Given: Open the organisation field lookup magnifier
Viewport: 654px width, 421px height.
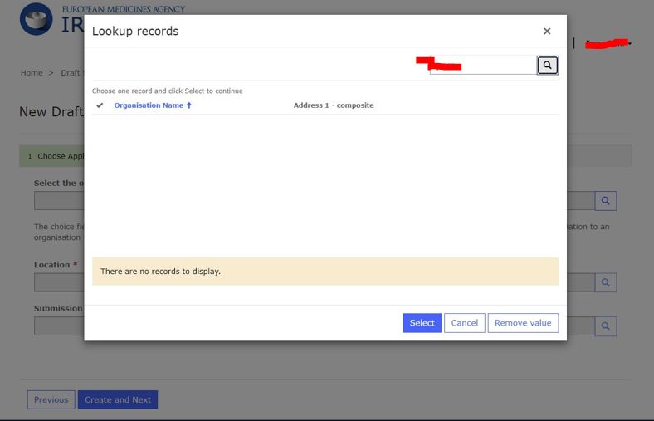Looking at the screenshot, I should (x=606, y=200).
